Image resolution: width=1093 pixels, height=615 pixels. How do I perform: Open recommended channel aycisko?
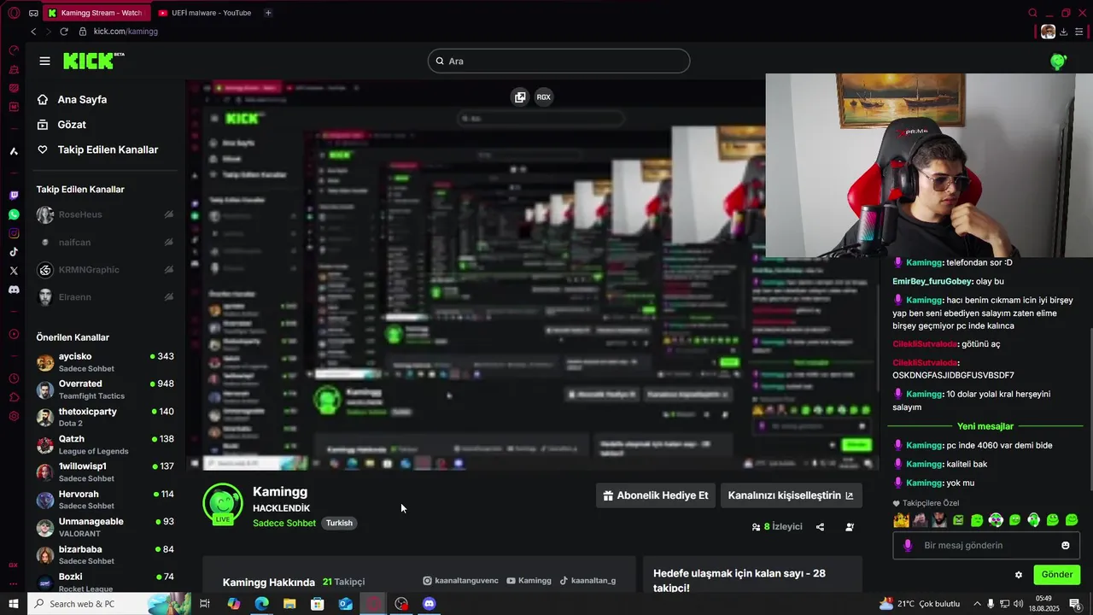pyautogui.click(x=105, y=362)
